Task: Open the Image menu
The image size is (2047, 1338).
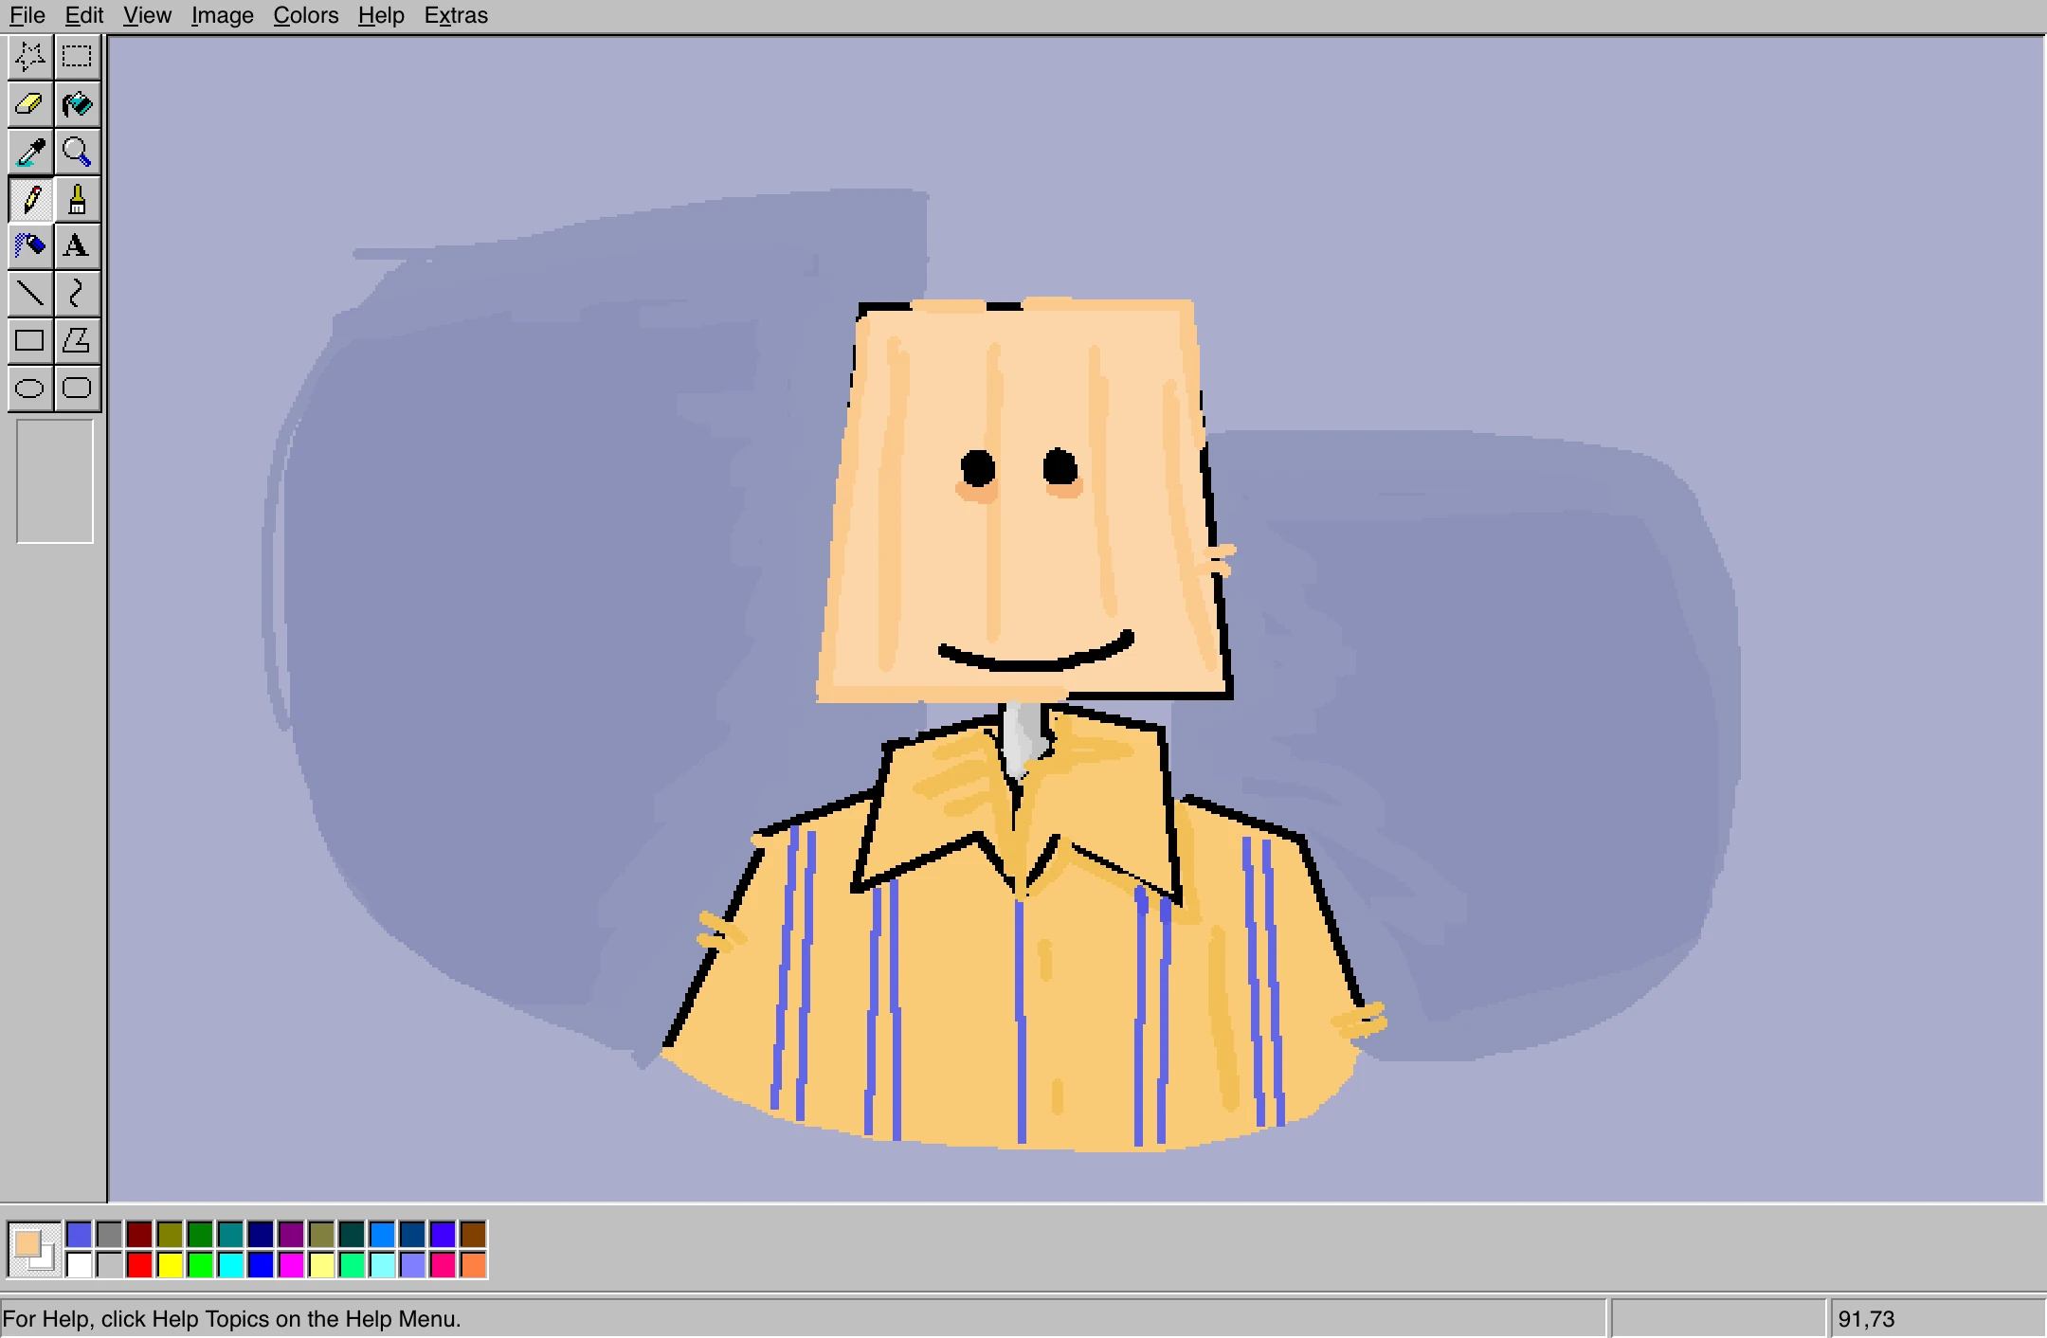Action: click(x=222, y=15)
